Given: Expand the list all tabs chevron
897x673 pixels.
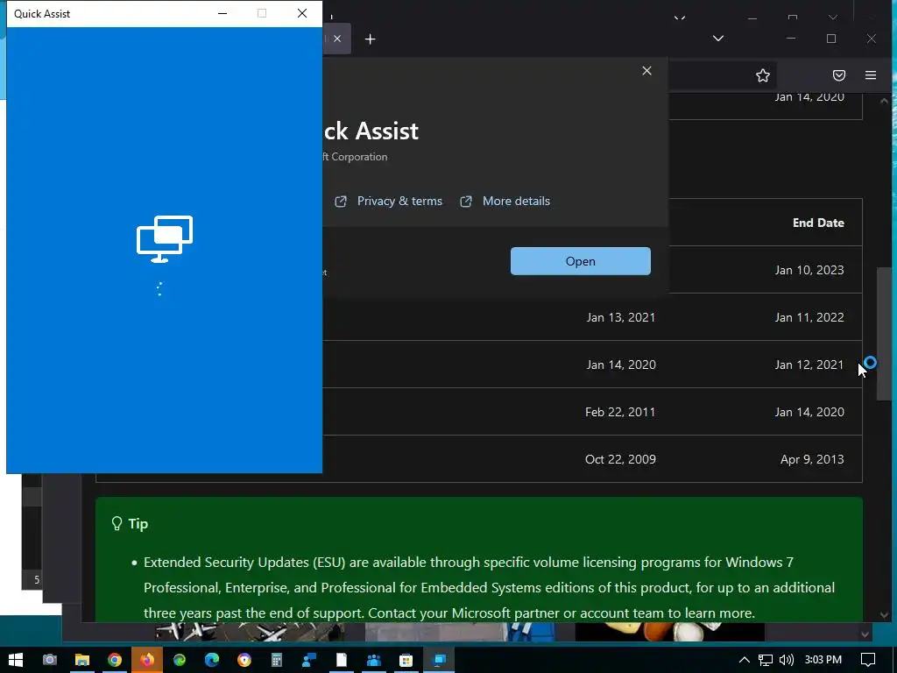Looking at the screenshot, I should point(718,39).
